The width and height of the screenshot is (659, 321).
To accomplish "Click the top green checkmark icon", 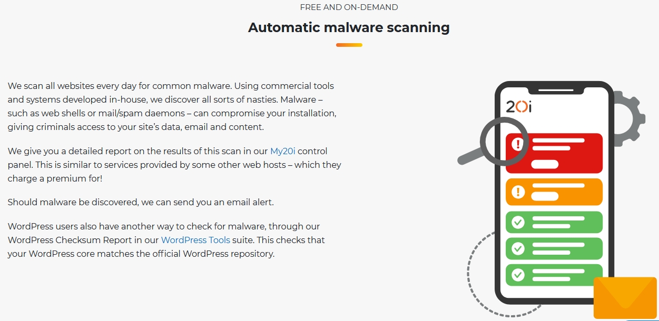I will 518,222.
